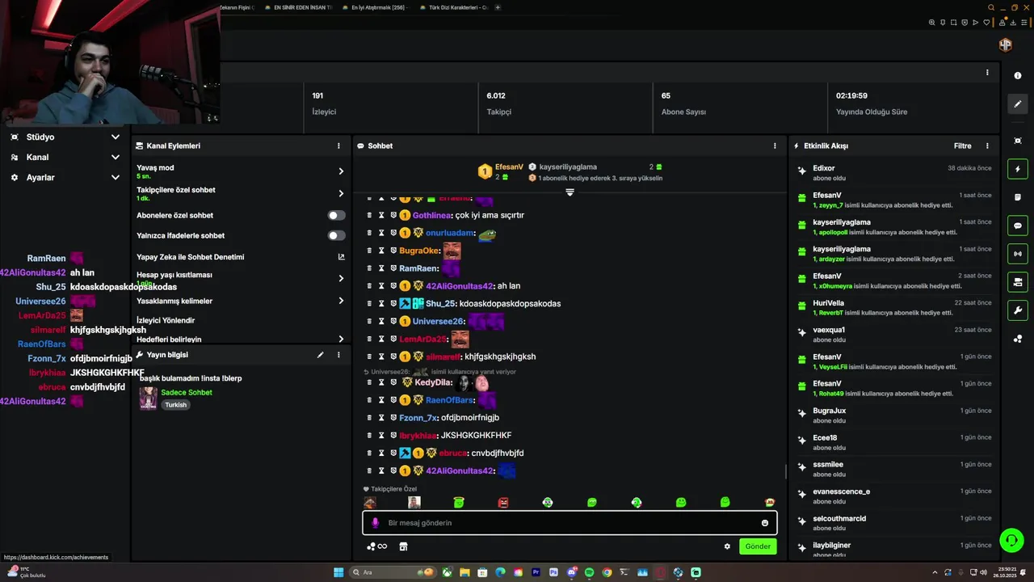1034x582 pixels.
Task: Open chat settings gear beside Gönder
Action: (x=727, y=546)
